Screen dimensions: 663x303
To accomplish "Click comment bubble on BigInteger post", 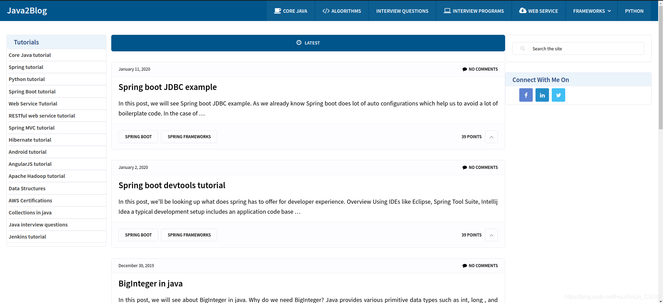I will 465,266.
